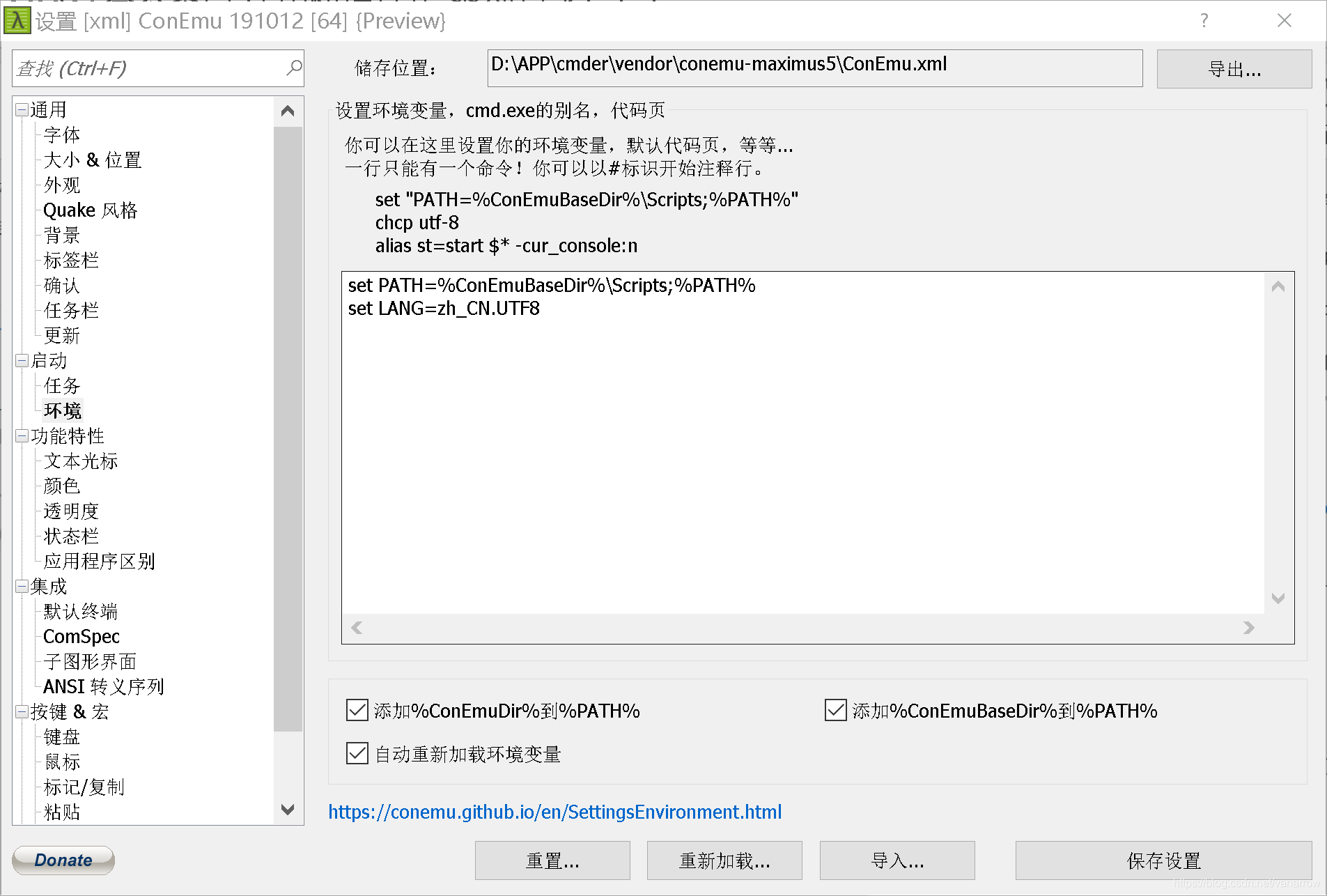Collapse the 功能特性 tree section
Screen dimensions: 1327x896
point(22,436)
